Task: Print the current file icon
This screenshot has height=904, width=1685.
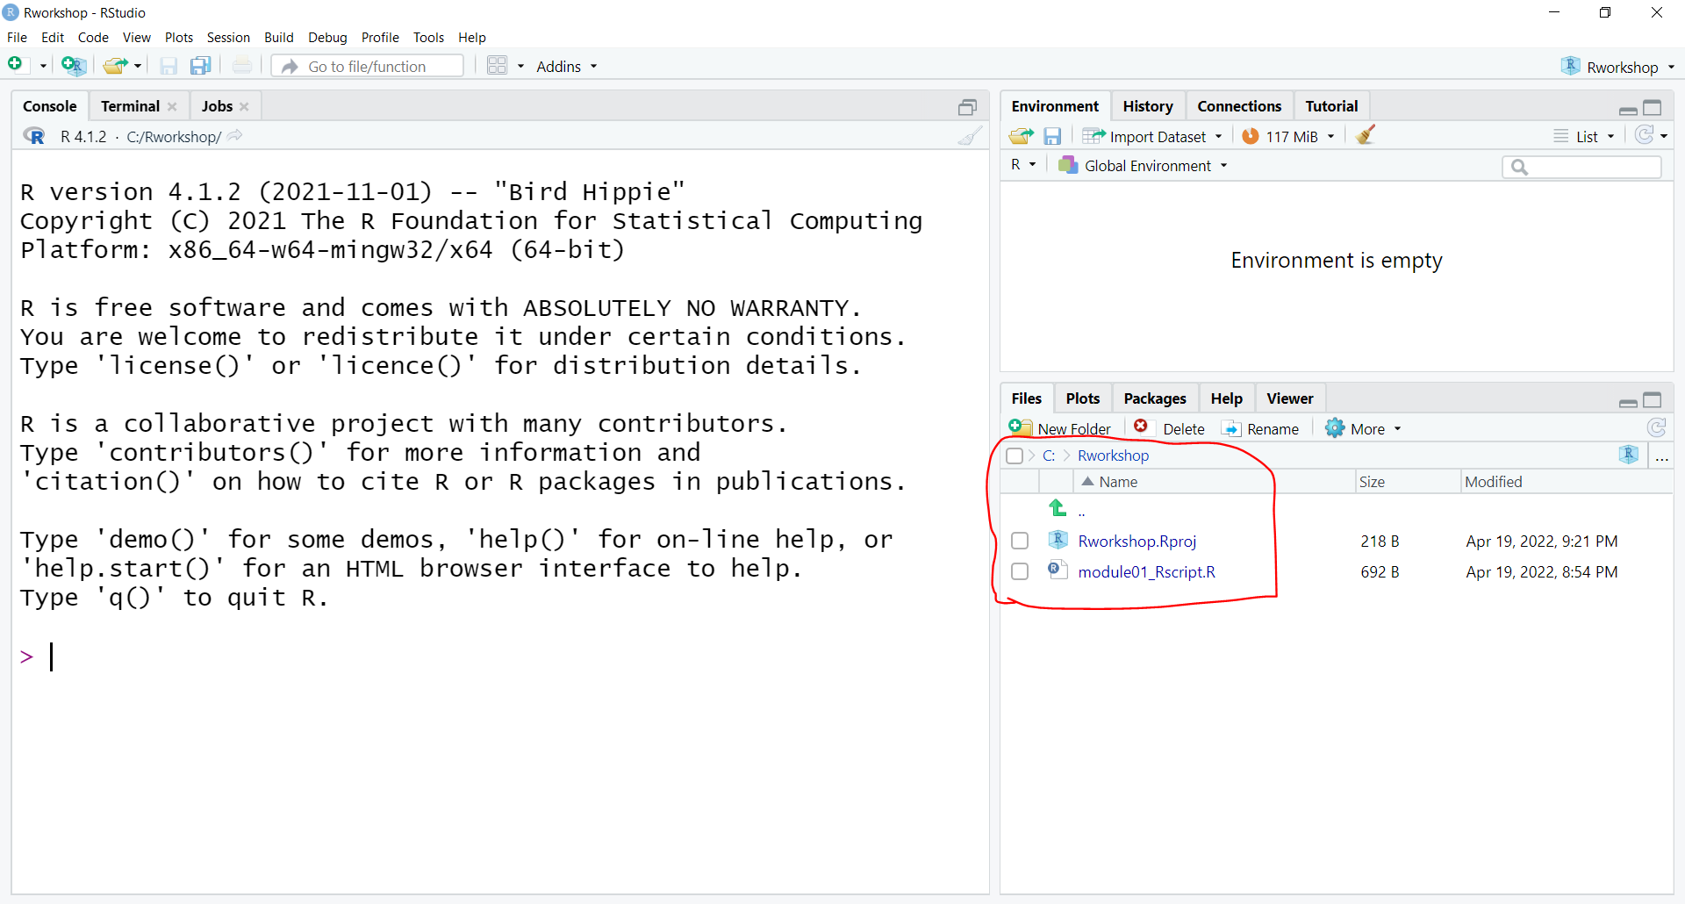Action: [242, 66]
